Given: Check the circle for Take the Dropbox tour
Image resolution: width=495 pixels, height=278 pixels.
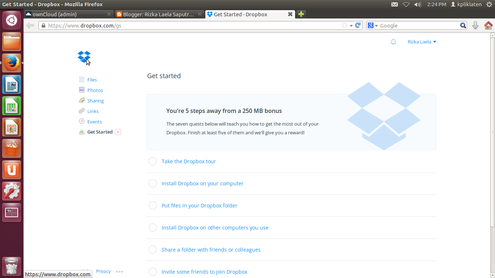Looking at the screenshot, I should coord(153,161).
